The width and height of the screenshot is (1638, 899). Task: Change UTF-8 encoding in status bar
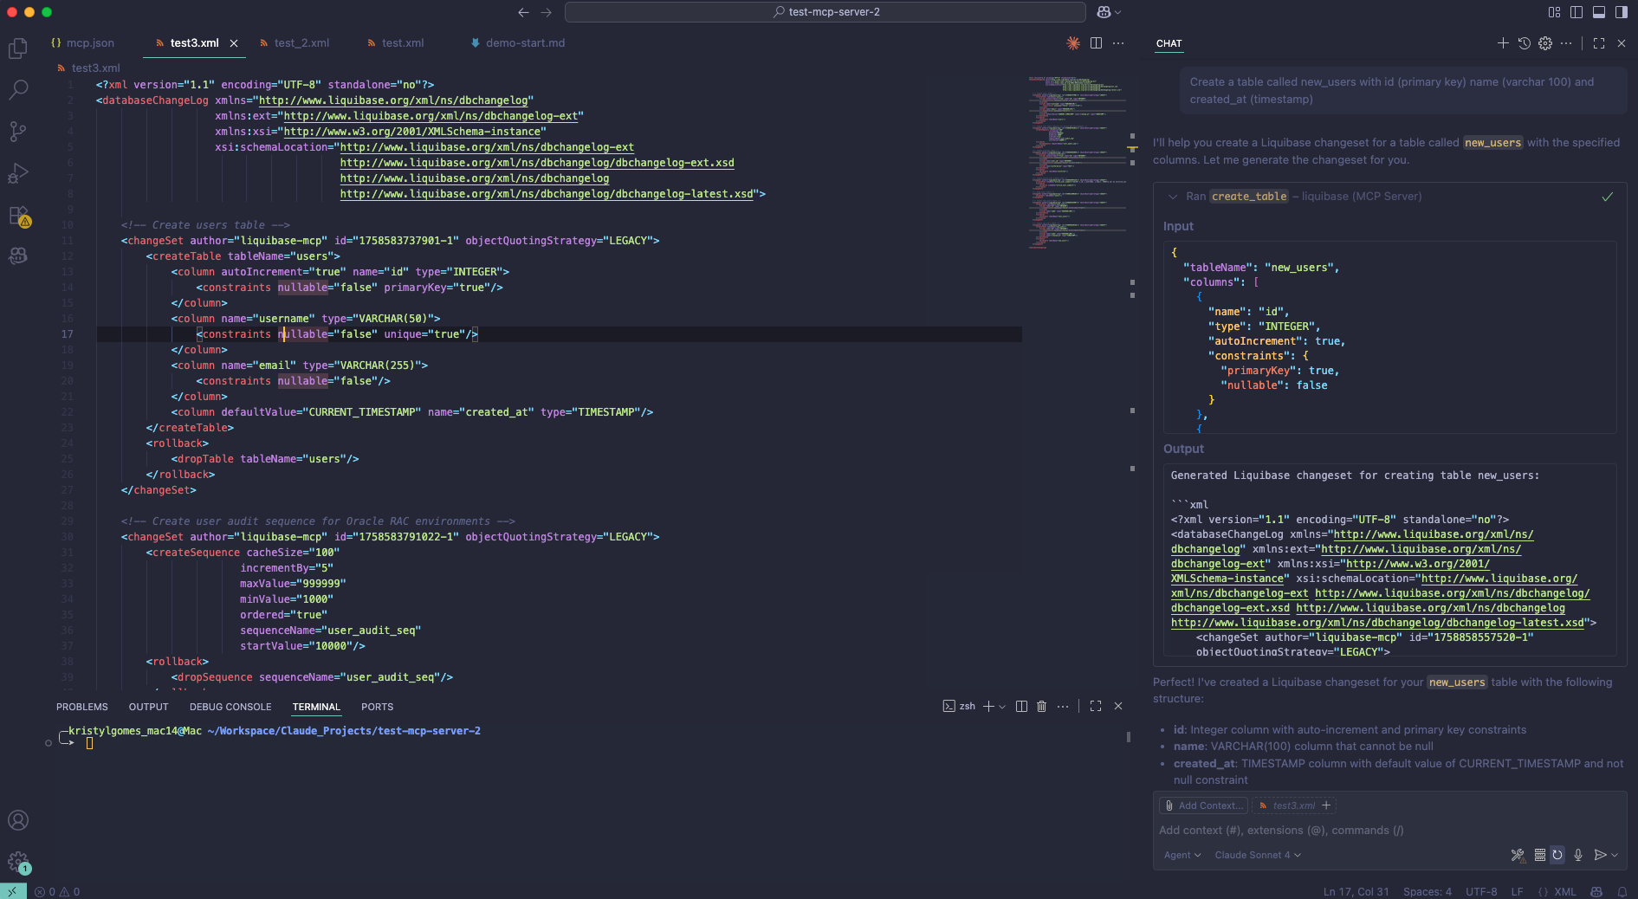click(x=1481, y=892)
